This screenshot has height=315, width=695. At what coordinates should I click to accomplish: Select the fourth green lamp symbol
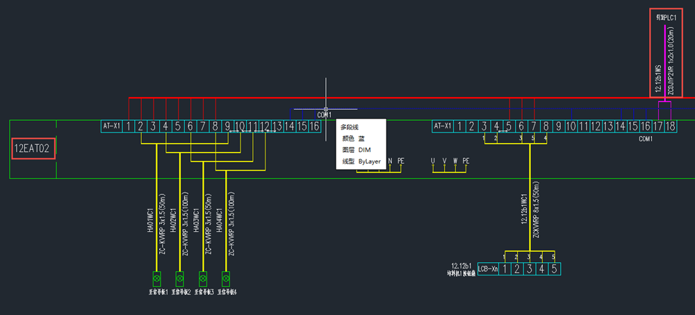click(x=226, y=279)
